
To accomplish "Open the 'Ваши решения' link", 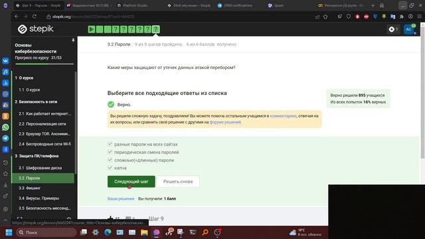I will (121, 199).
